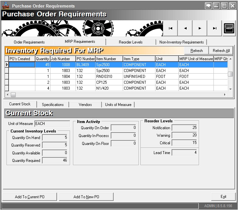
Task: Open the HELP icon button
Action: click(229, 28)
